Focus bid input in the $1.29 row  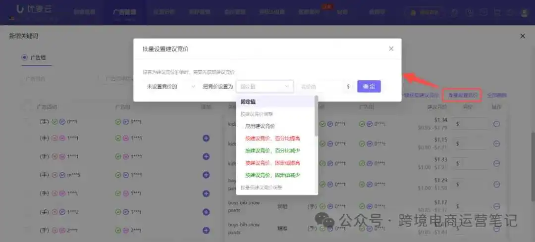point(471,184)
